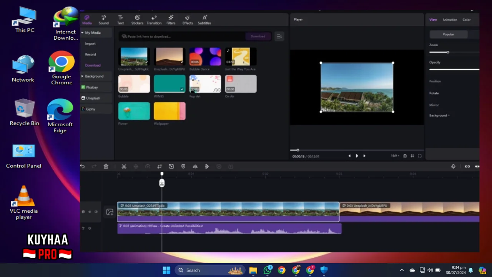The width and height of the screenshot is (492, 277).
Task: Open the Stickers tab
Action: pos(137,20)
